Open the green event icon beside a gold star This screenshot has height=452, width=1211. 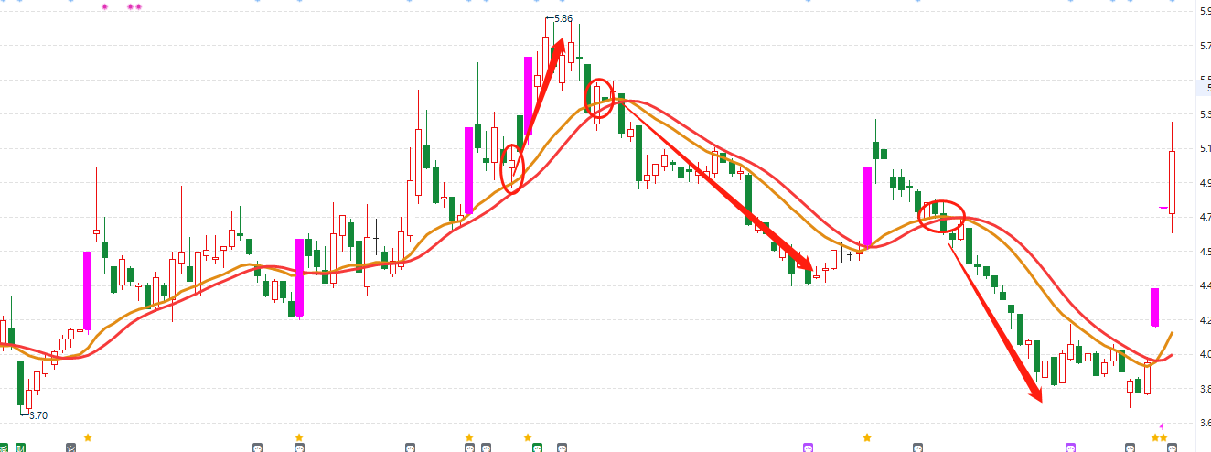click(538, 447)
